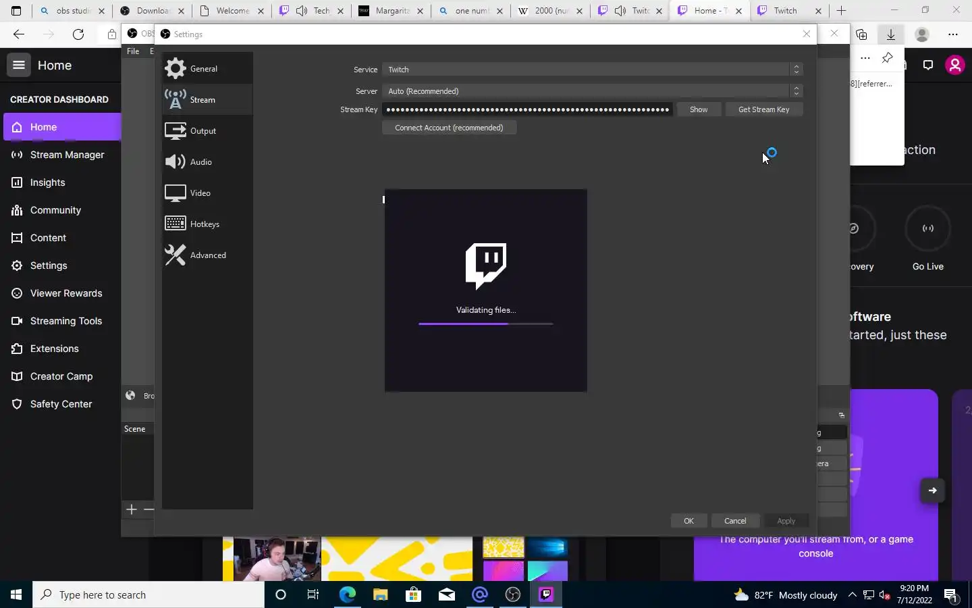
Task: Switch to the obs studio search tab
Action: coord(73,11)
